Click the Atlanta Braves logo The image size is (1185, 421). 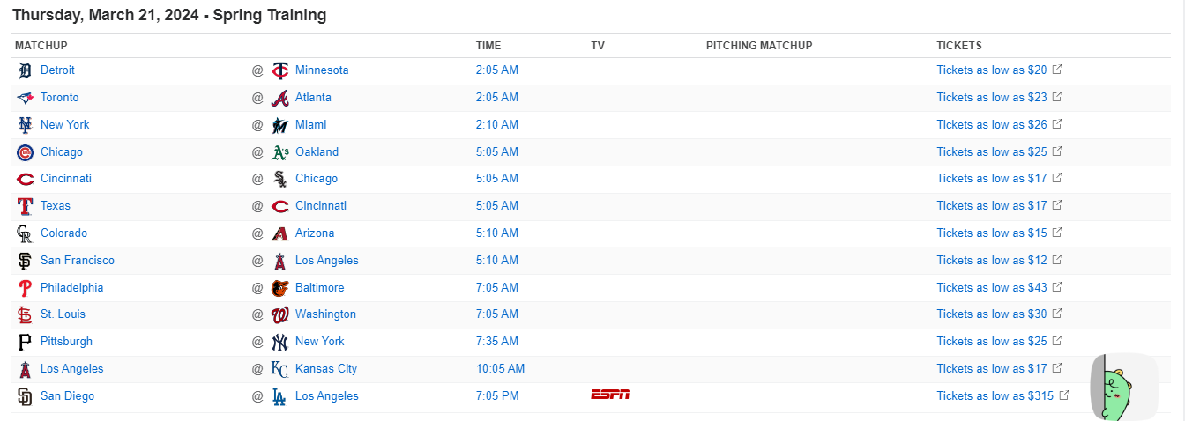279,98
